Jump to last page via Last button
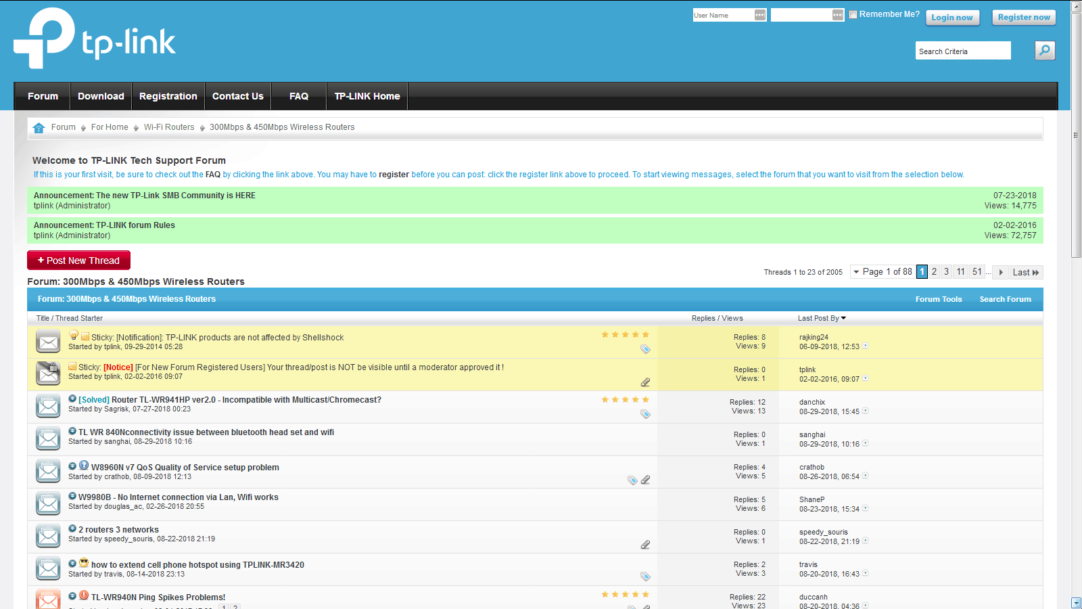This screenshot has height=609, width=1082. coord(1026,272)
